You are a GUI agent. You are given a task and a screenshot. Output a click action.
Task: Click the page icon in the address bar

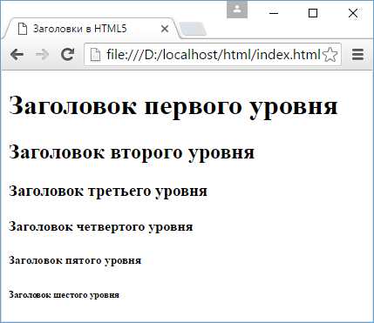pos(95,54)
